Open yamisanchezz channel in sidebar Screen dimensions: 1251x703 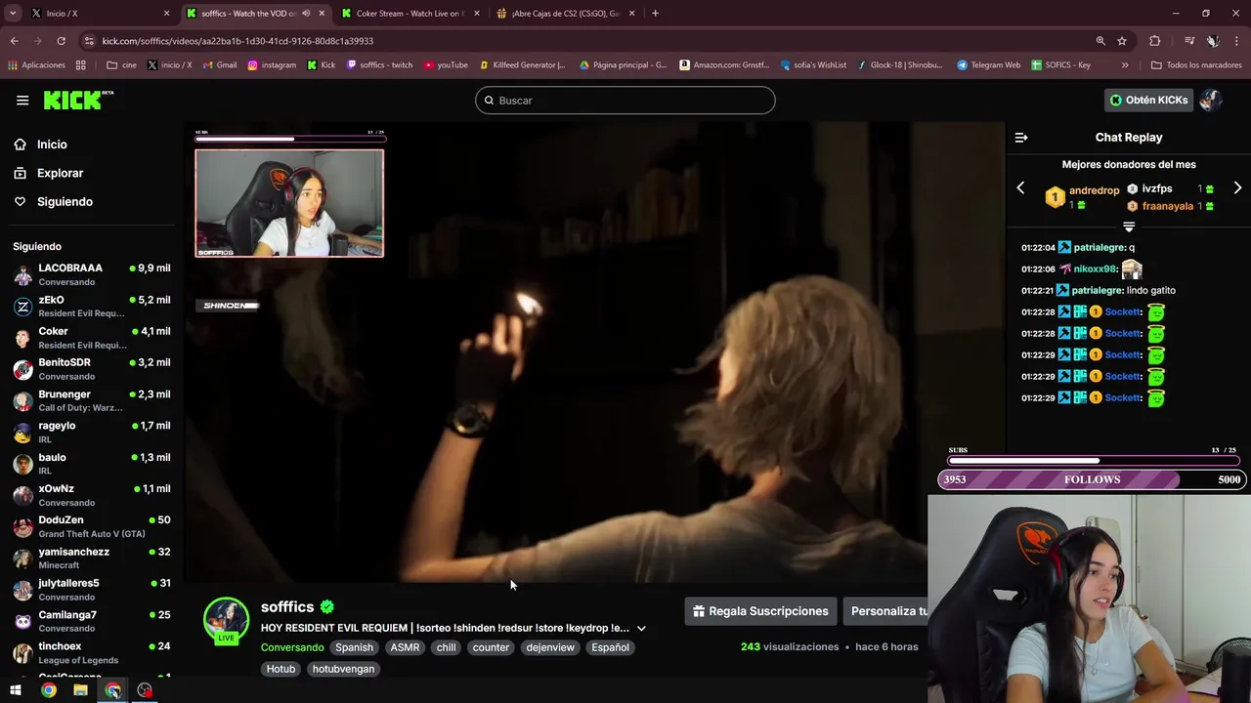tap(92, 558)
